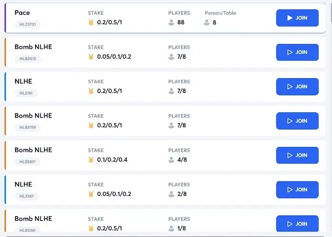Viewport: 332px width, 237px height.
Task: Click the yen icon beside 0.1/0.2/0.4 stake
Action: click(91, 160)
